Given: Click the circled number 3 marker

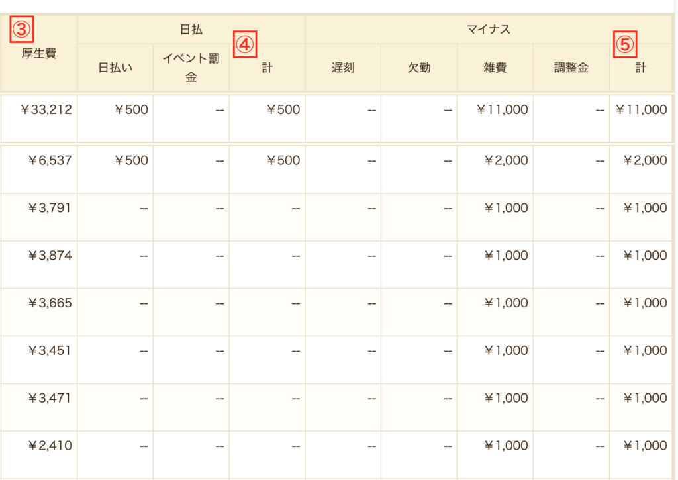Looking at the screenshot, I should click(x=22, y=30).
